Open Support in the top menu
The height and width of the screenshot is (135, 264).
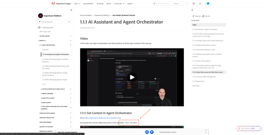(x=130, y=3)
